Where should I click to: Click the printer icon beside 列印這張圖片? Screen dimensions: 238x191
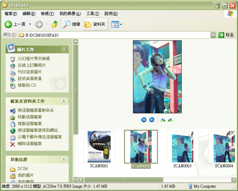coord(13,72)
